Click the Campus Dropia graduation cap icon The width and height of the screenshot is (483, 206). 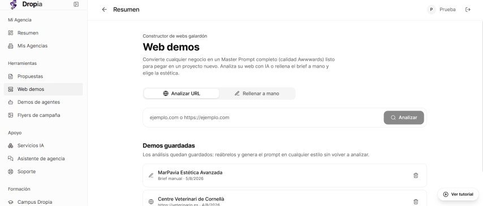tap(11, 202)
